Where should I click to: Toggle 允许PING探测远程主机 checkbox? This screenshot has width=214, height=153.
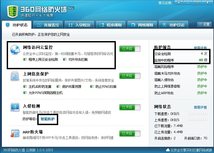click(25, 93)
